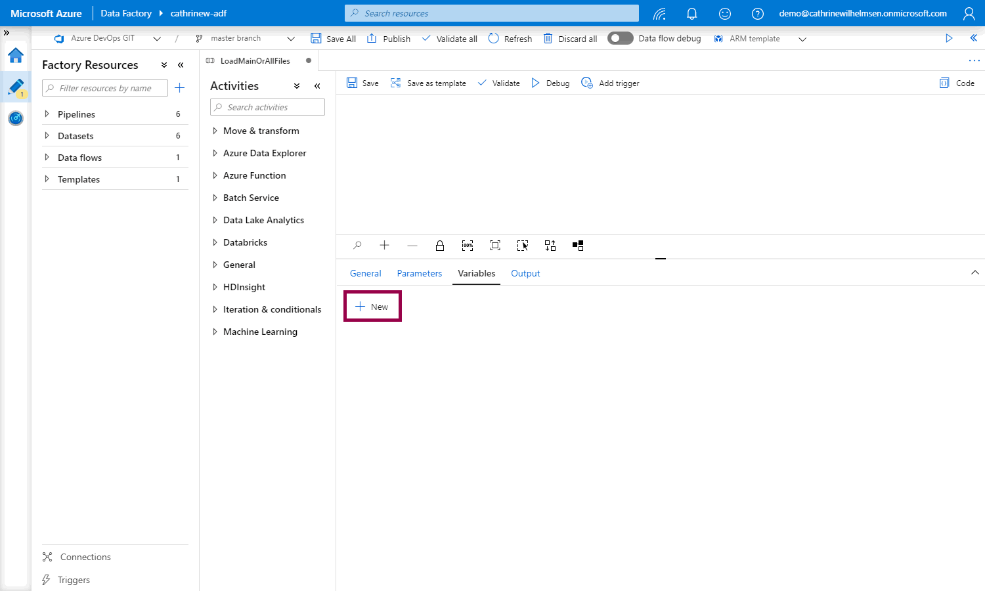The height and width of the screenshot is (591, 985).
Task: Click the New variable button
Action: (x=372, y=307)
